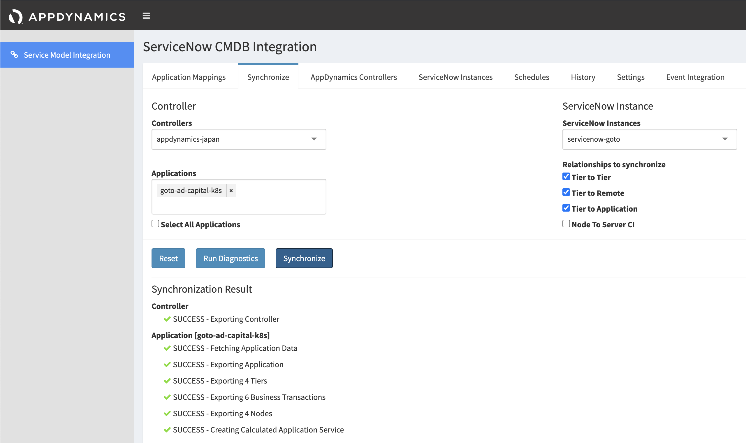This screenshot has width=746, height=443.
Task: Click 'SUCCESS - Exporting 4 Nodes' text
Action: pyautogui.click(x=223, y=414)
